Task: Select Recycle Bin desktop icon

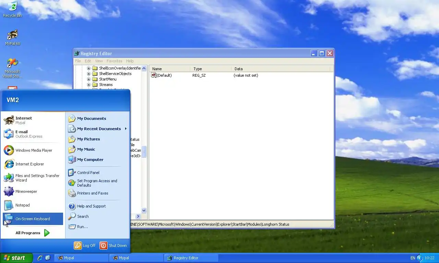Action: 12,9
